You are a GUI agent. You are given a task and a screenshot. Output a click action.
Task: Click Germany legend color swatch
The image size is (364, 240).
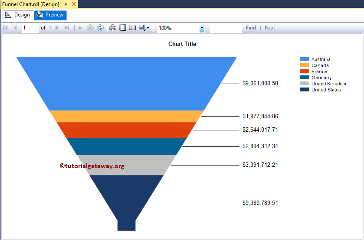tap(304, 78)
